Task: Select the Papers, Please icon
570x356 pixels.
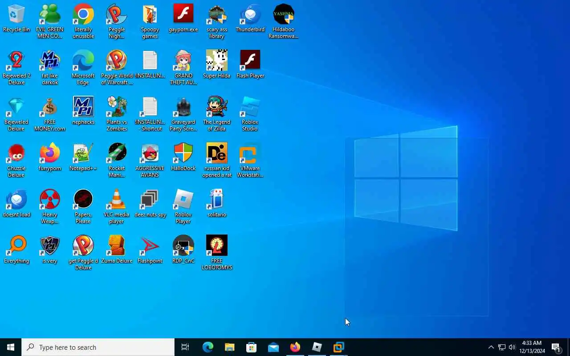Action: click(x=83, y=206)
